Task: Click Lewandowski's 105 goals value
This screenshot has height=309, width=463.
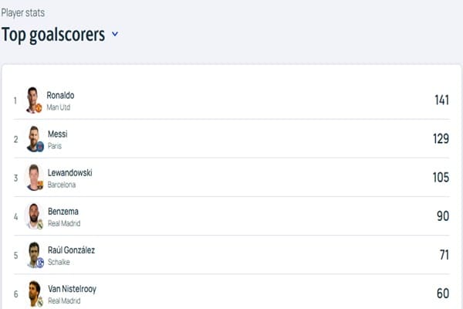Action: pos(441,178)
